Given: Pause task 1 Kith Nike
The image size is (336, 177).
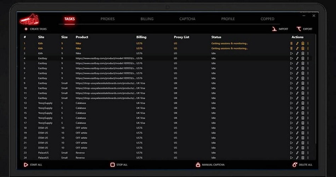Looking at the screenshot, I should 291,43.
